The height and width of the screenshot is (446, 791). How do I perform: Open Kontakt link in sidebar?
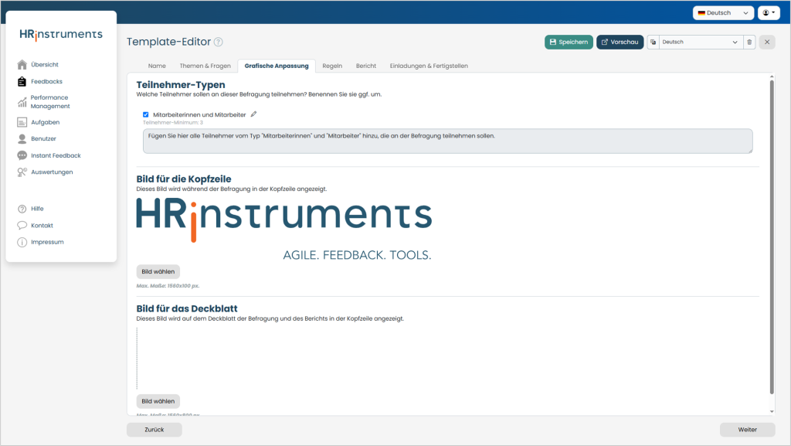pos(42,226)
